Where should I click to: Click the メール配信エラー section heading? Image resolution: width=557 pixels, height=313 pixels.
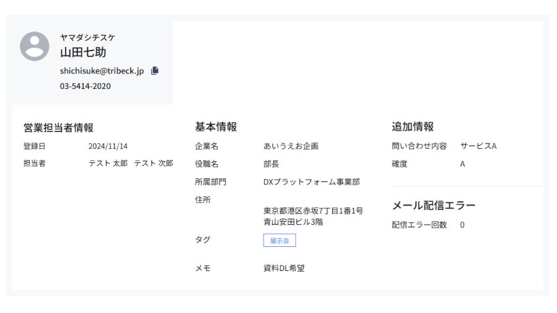click(433, 206)
